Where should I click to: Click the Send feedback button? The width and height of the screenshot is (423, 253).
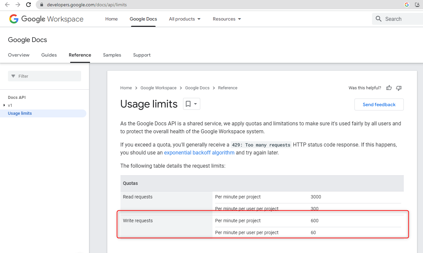(379, 105)
